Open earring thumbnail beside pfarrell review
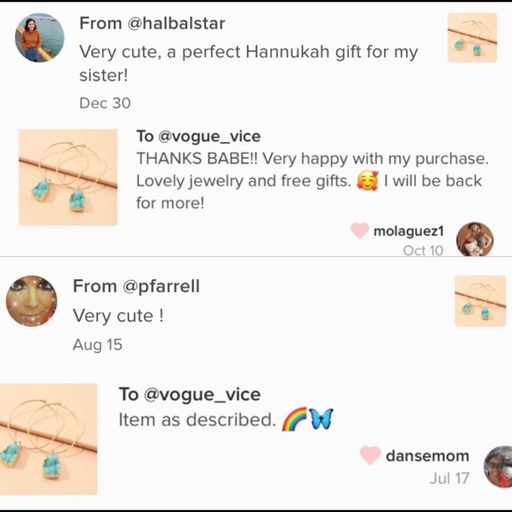This screenshot has width=512, height=512. pyautogui.click(x=480, y=301)
